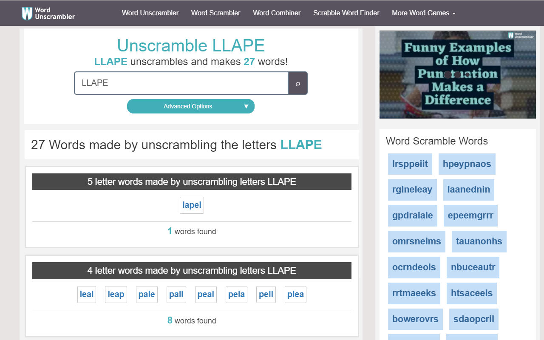Open the Word Combiner tool

click(x=277, y=13)
